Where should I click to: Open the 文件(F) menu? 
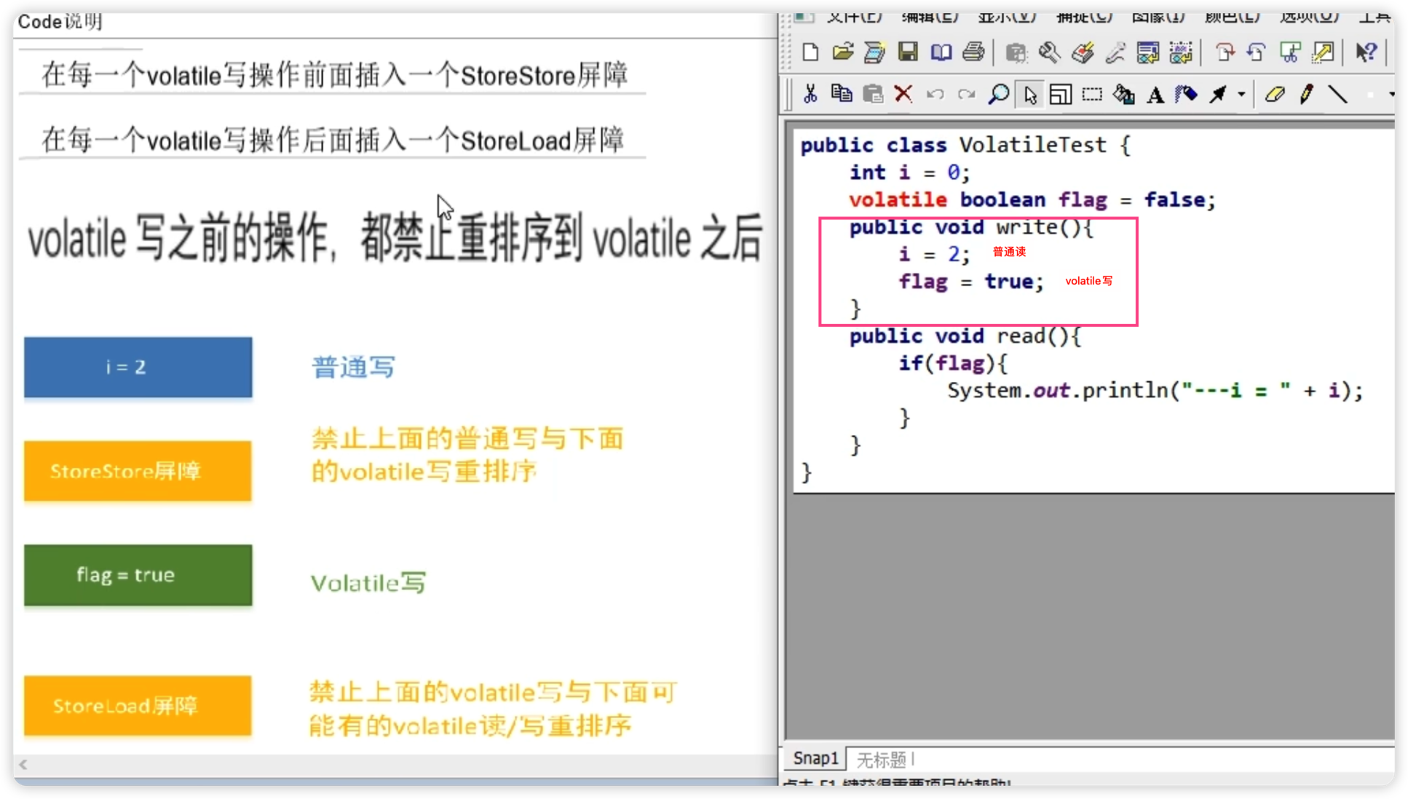pyautogui.click(x=855, y=17)
